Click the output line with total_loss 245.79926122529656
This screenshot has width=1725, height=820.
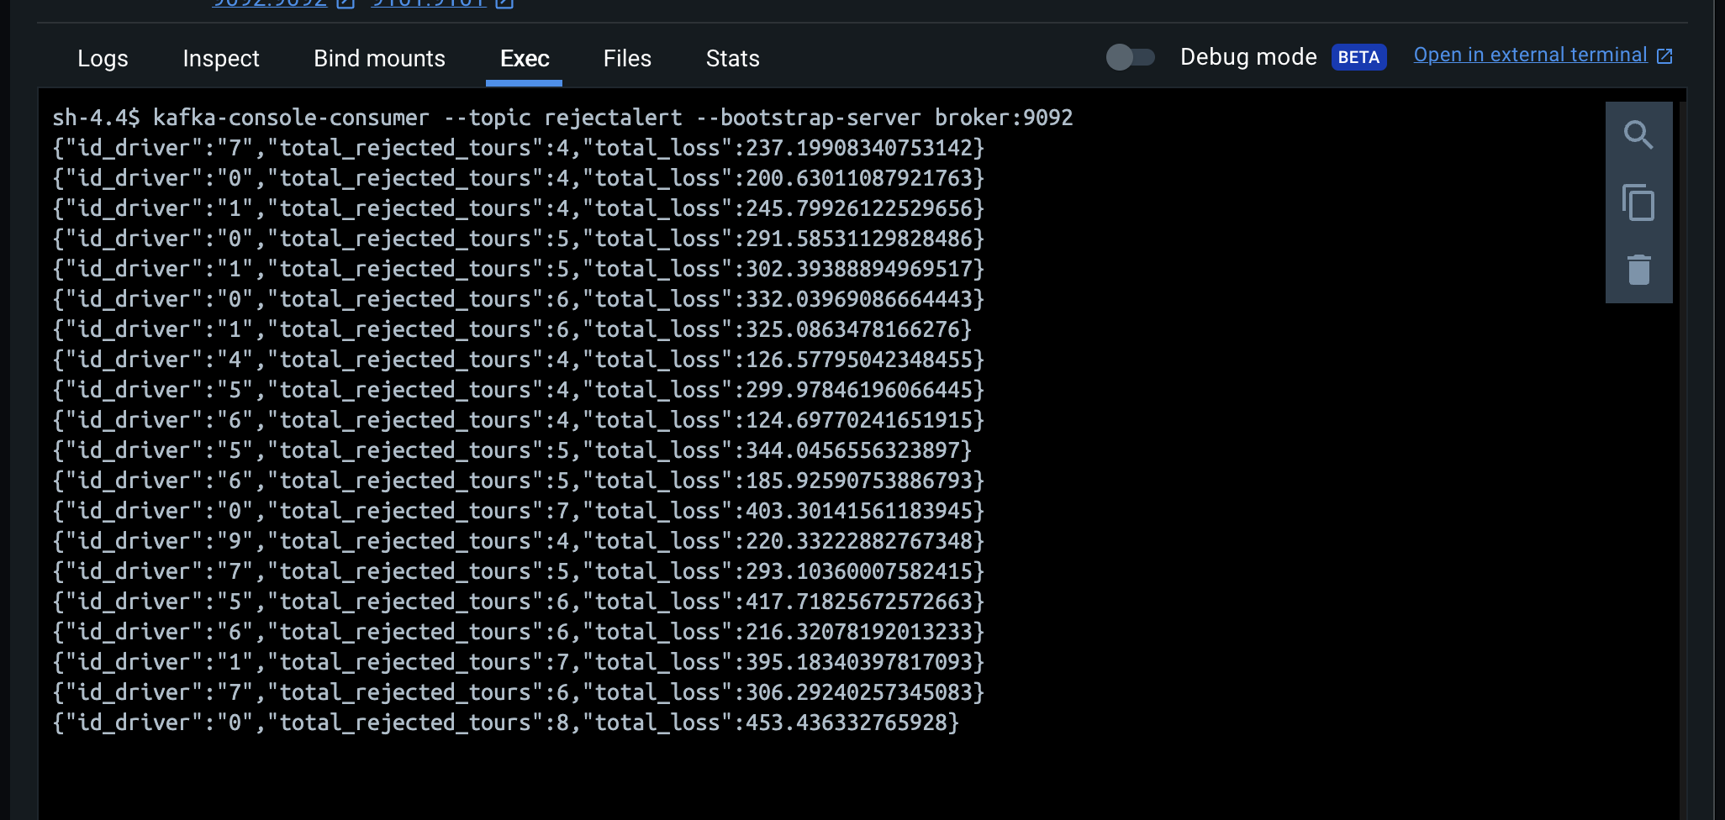[518, 208]
